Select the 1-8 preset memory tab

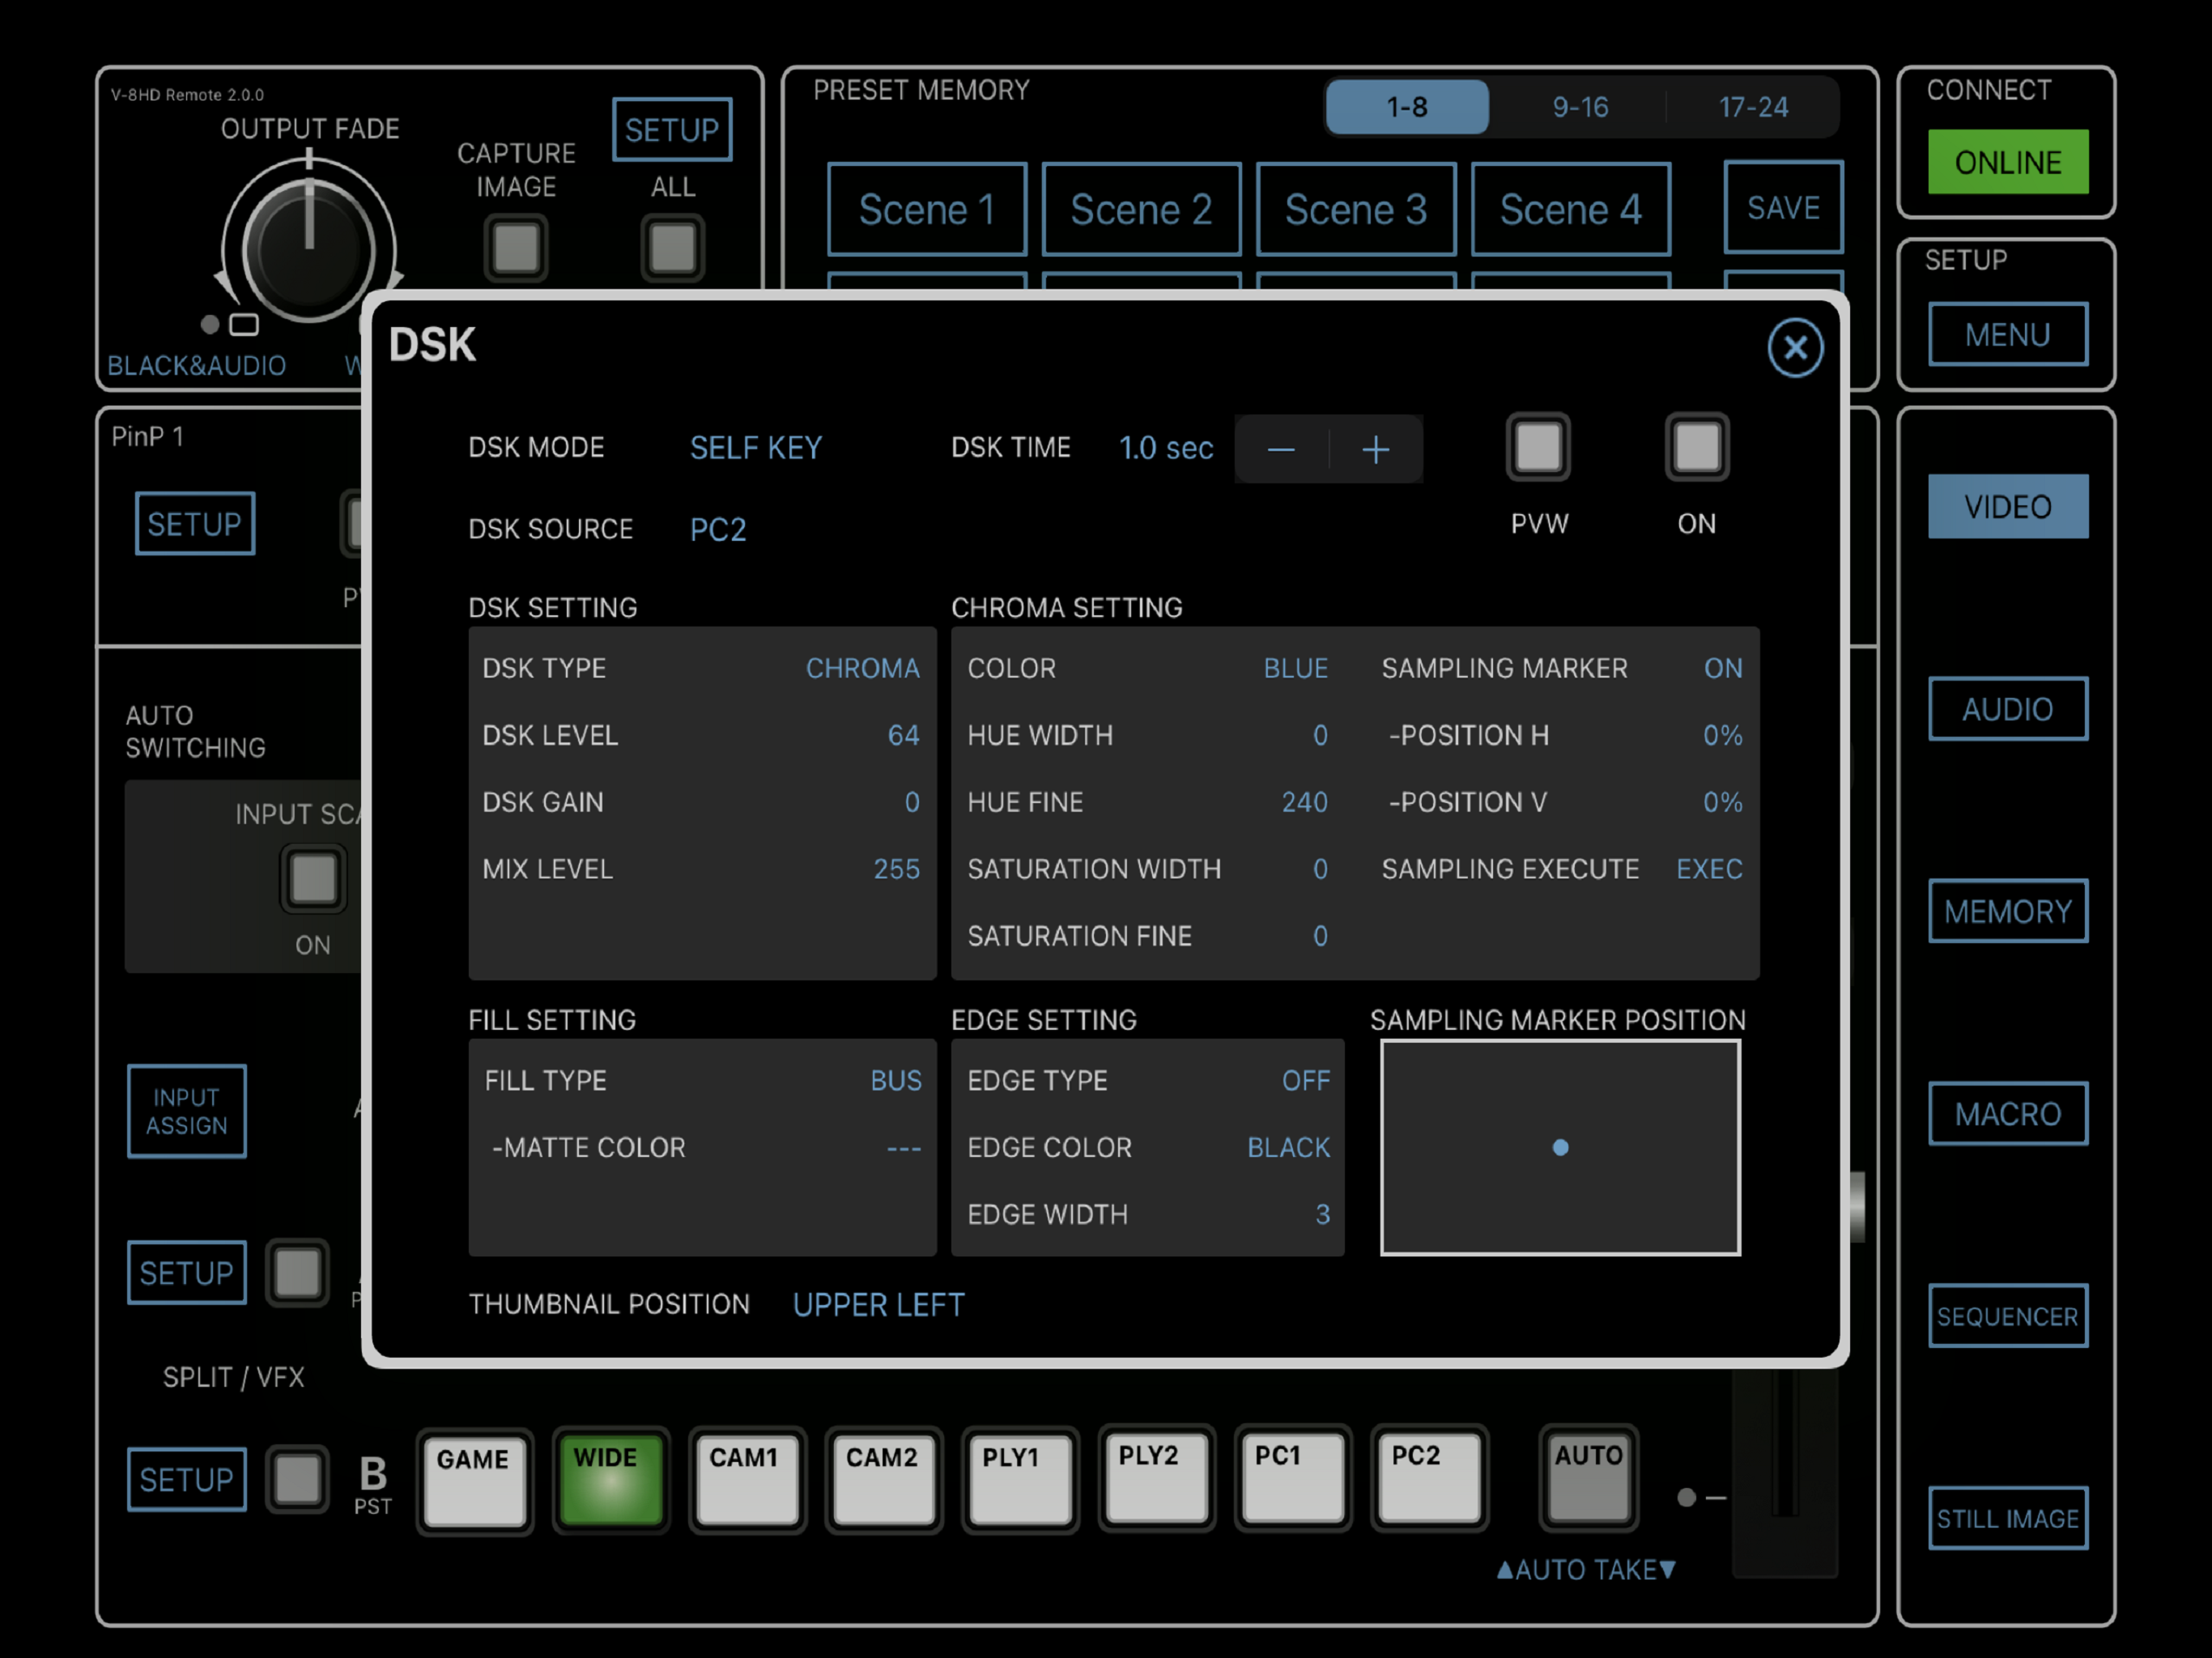(1406, 107)
